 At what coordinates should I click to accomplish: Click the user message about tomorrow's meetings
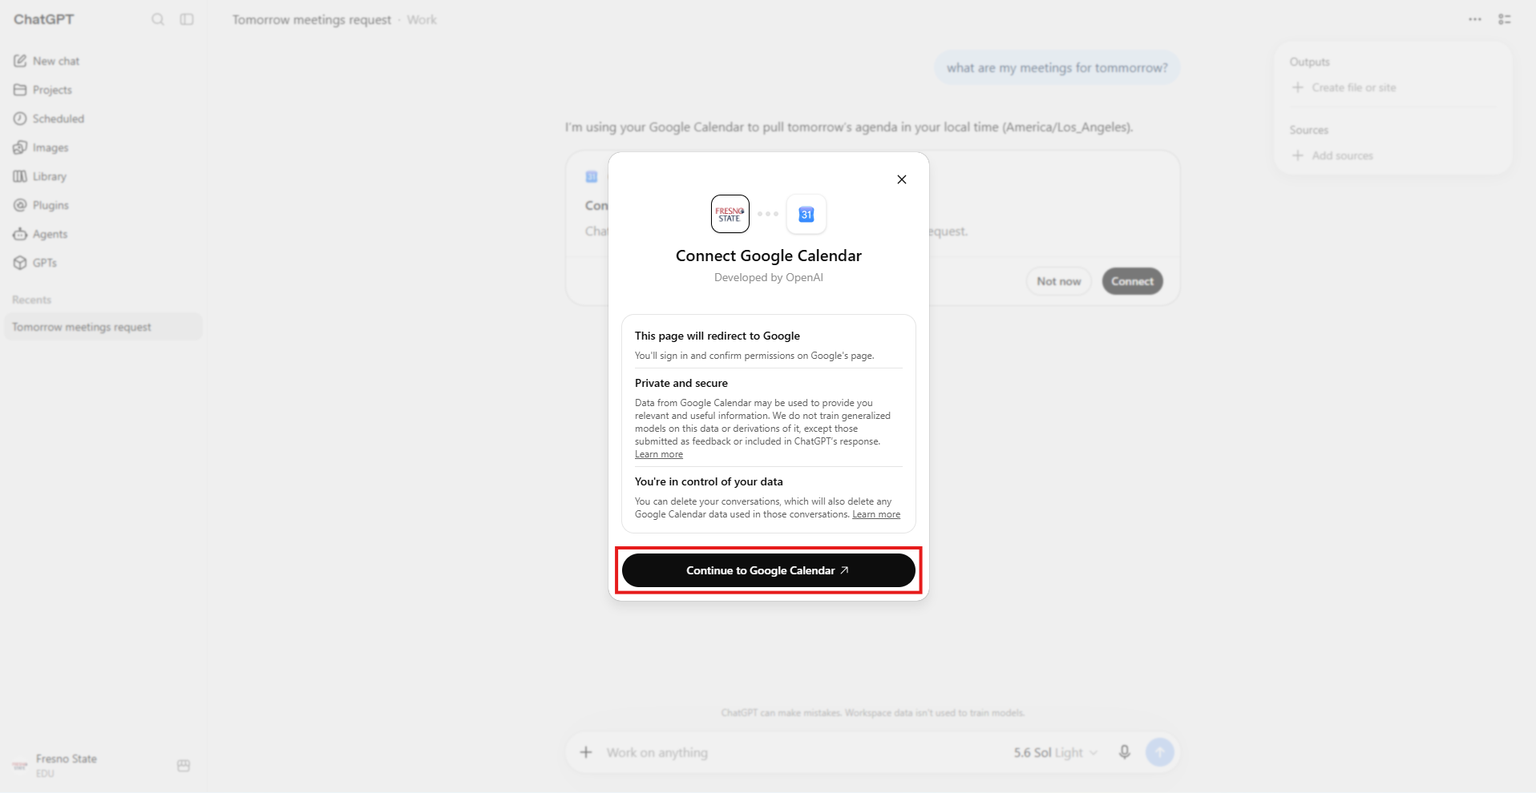click(1057, 68)
